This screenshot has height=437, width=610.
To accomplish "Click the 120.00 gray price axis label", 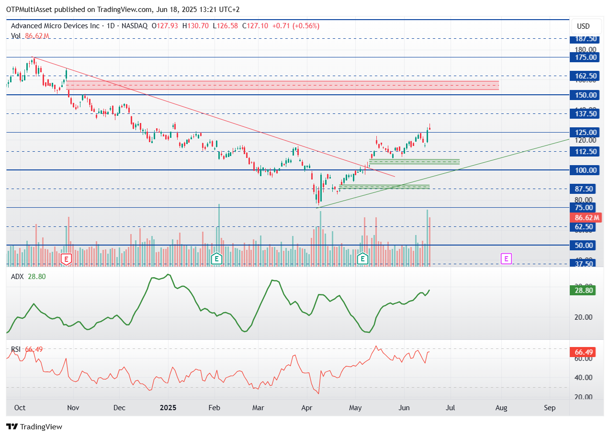I will pos(586,140).
